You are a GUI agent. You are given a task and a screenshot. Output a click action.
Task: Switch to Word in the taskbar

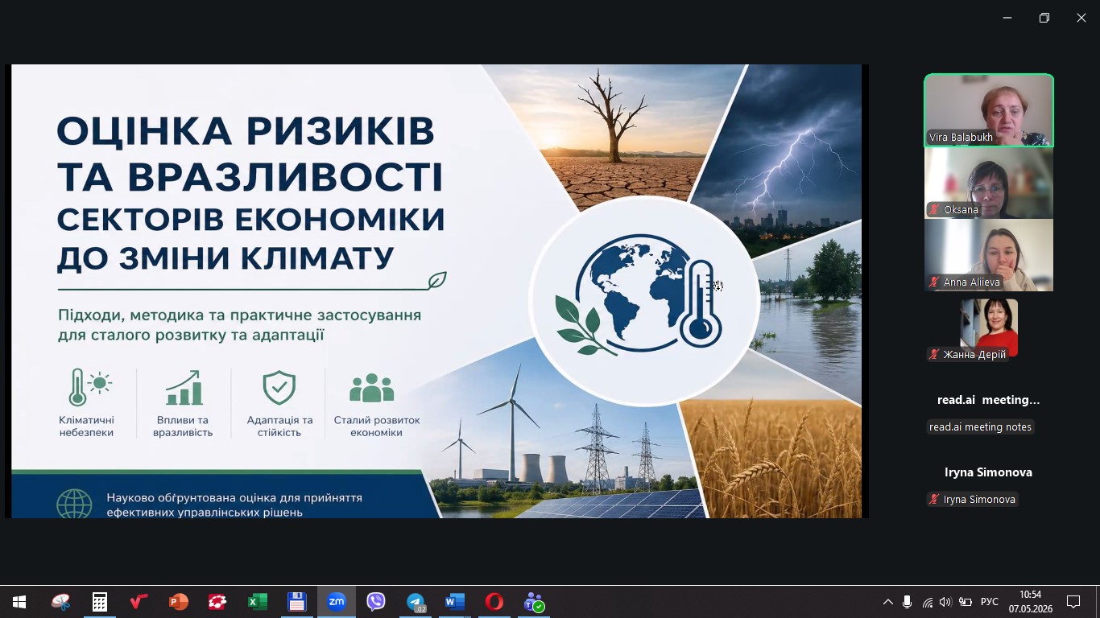(455, 602)
